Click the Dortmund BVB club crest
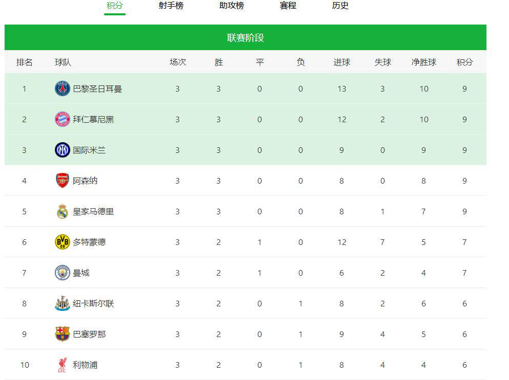 [62, 241]
